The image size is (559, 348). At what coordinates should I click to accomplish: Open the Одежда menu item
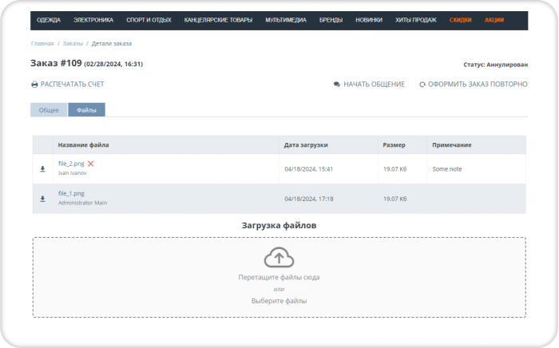click(49, 20)
